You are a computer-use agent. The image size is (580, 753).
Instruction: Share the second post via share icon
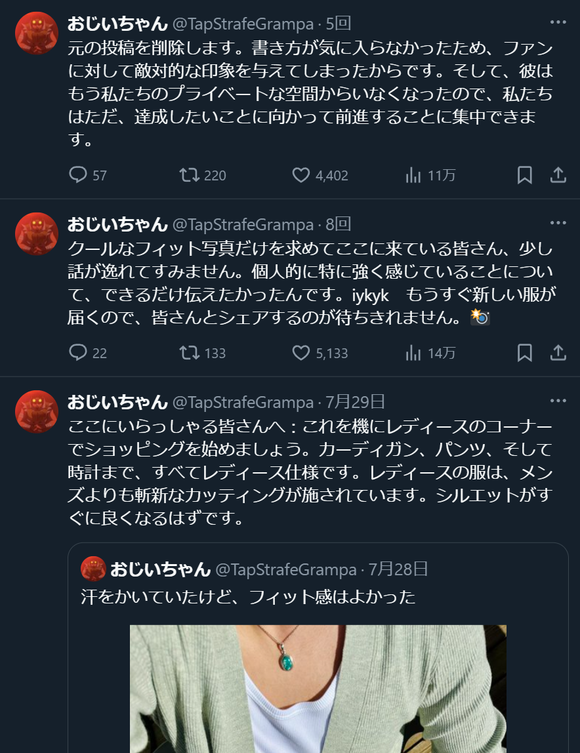click(x=558, y=353)
